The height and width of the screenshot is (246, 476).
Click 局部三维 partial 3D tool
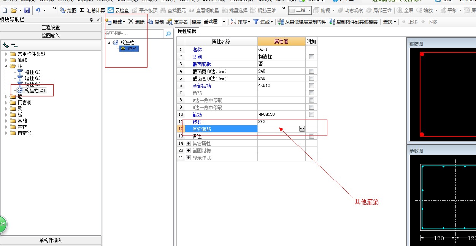click(x=379, y=10)
